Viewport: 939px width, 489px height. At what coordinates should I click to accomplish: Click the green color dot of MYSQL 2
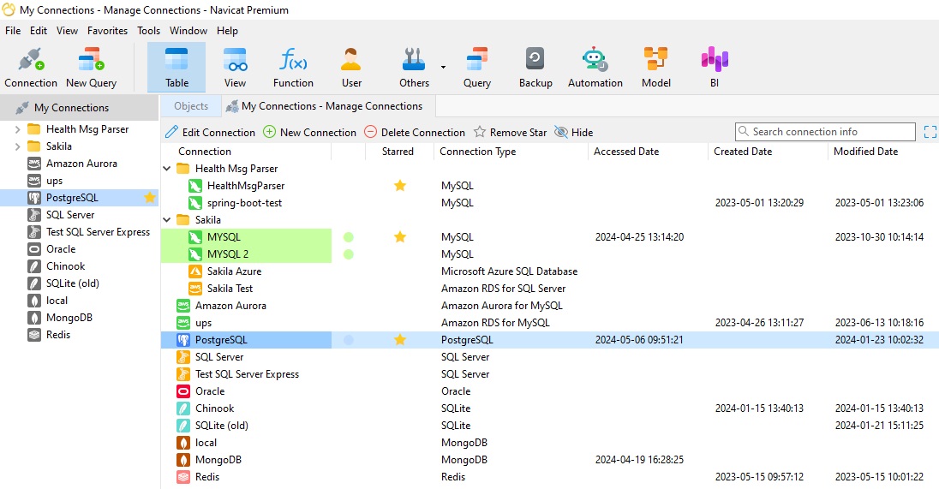pyautogui.click(x=348, y=254)
